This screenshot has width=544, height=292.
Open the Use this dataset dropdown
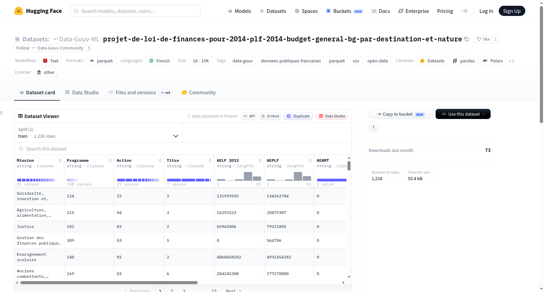[463, 114]
